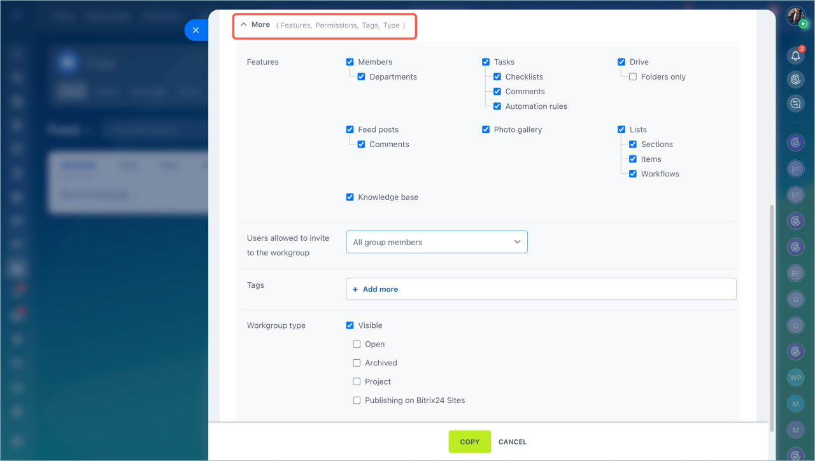Open the notifications bell icon
This screenshot has height=461, width=815.
[x=795, y=56]
